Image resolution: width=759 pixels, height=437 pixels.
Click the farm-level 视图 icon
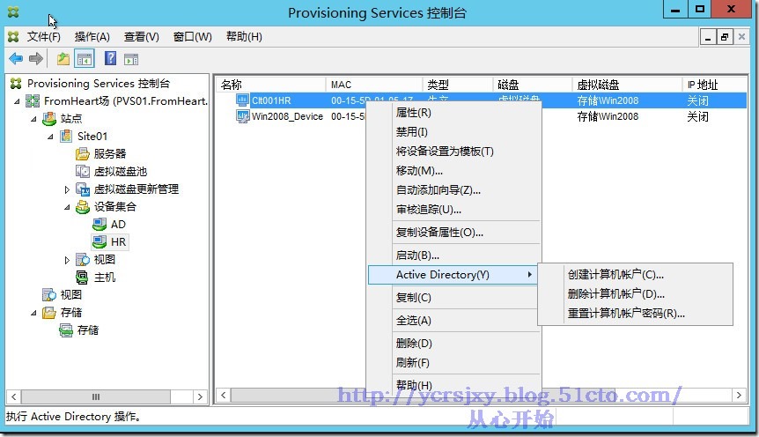(49, 294)
